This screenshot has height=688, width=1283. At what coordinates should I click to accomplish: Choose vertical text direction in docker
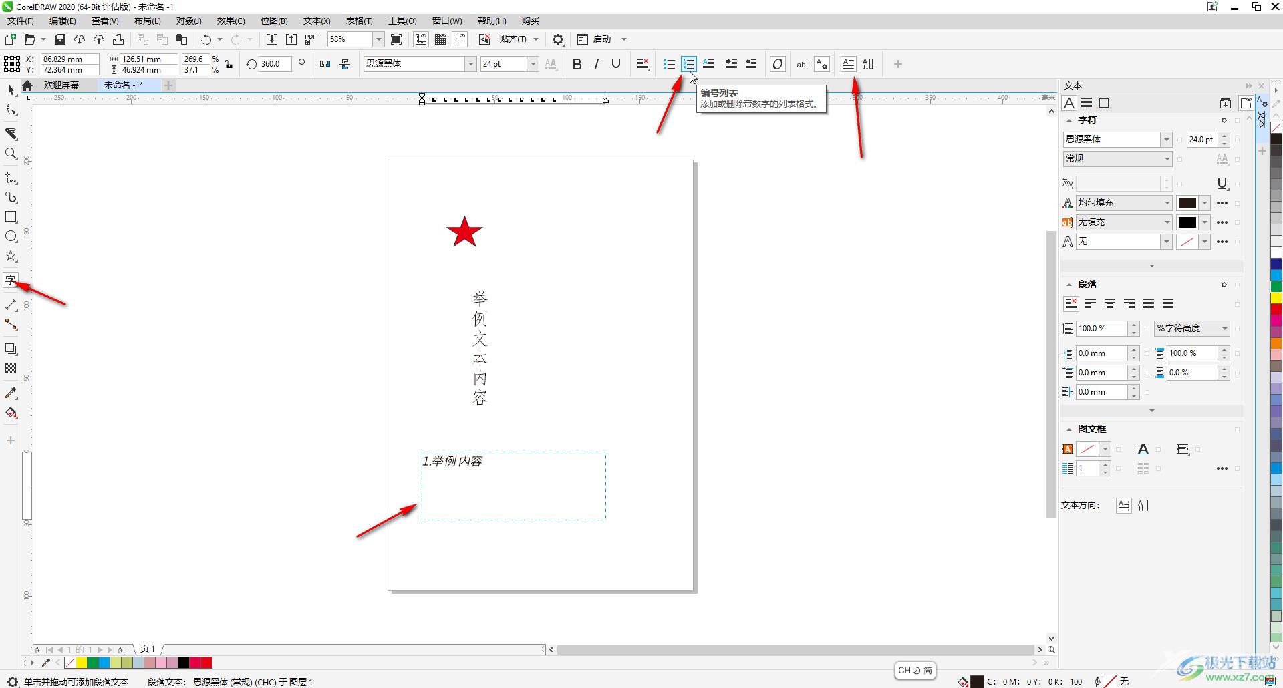coord(1143,506)
